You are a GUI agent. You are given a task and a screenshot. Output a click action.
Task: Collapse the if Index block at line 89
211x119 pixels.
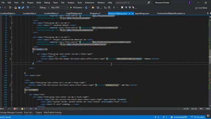click(12, 49)
